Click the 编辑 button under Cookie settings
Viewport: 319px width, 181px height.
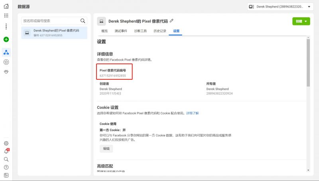106,149
